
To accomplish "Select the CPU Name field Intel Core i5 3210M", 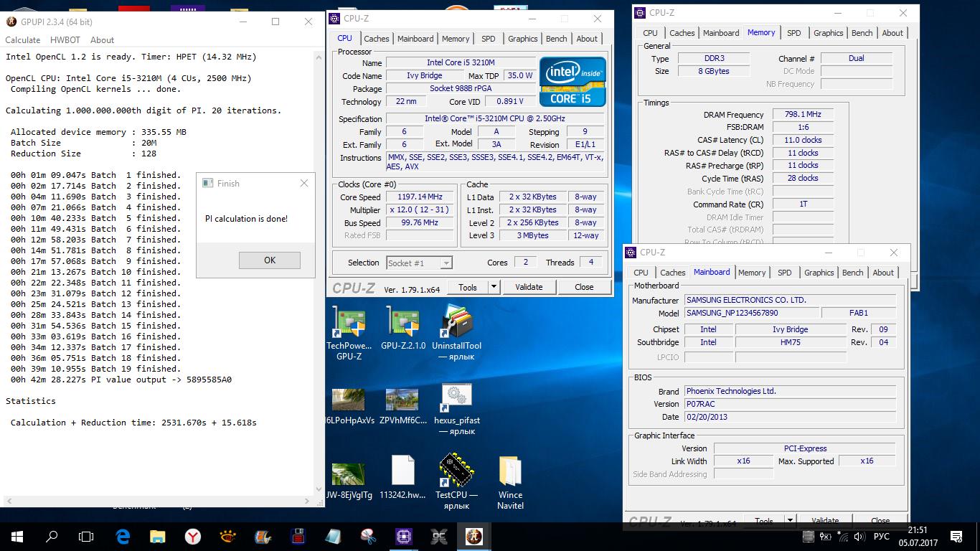I will coord(460,62).
